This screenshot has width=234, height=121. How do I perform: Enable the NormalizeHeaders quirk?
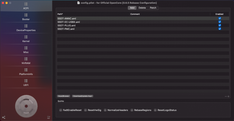[x=105, y=110]
